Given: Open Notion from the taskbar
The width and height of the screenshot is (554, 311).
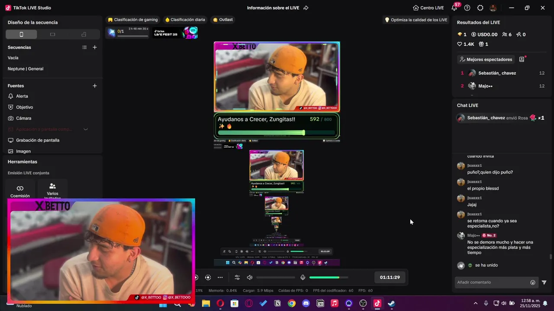Looking at the screenshot, I should (277, 304).
